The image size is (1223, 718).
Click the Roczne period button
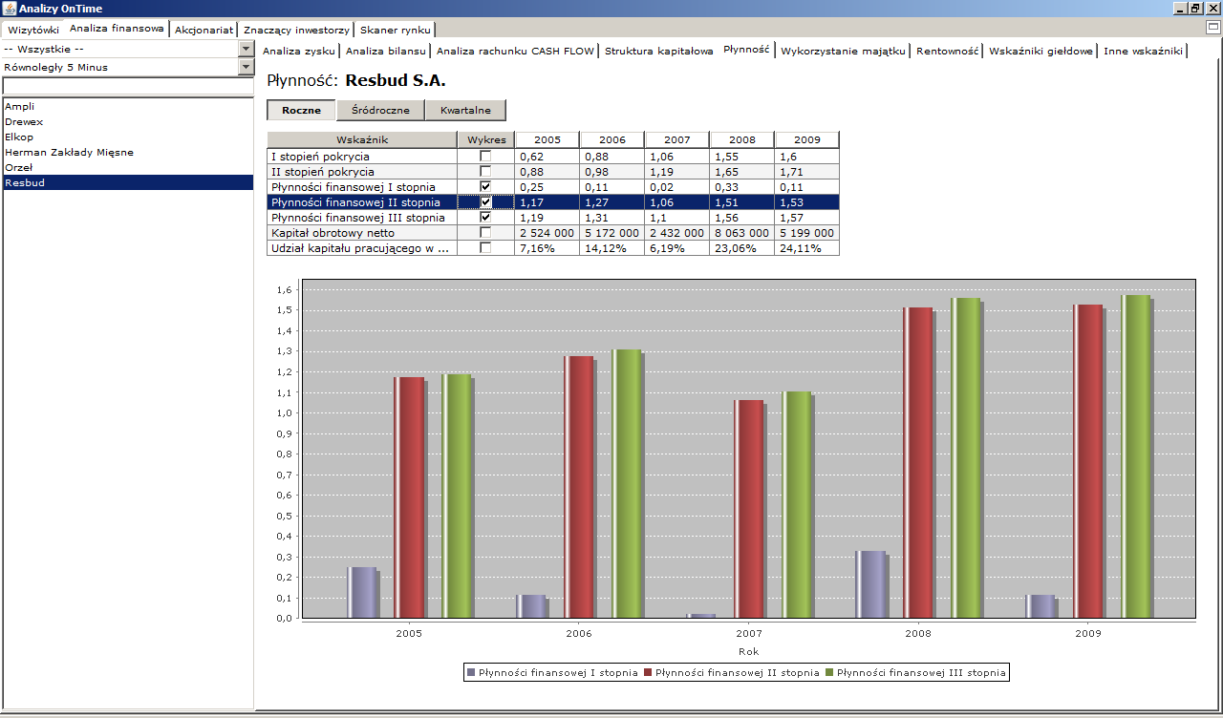(301, 110)
